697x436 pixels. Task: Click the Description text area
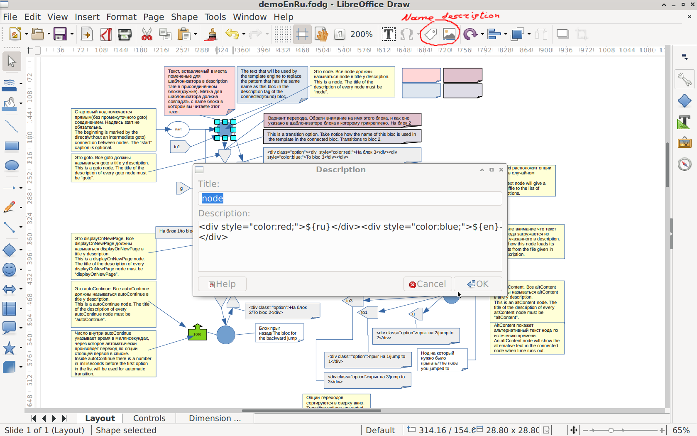tap(350, 246)
